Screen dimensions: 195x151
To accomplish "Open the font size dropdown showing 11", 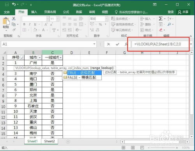I will click(x=58, y=19).
